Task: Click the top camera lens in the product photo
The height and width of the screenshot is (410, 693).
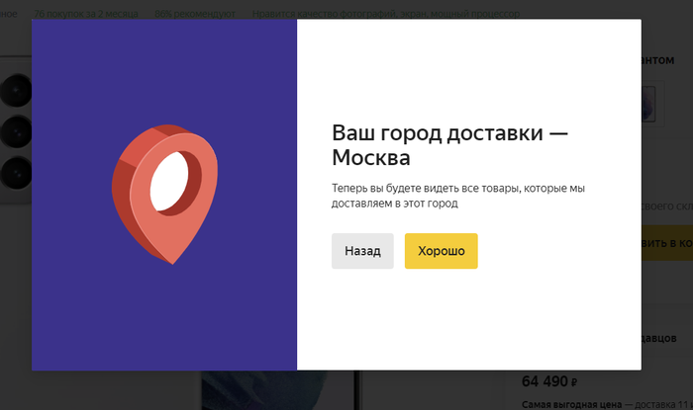Action: point(16,91)
